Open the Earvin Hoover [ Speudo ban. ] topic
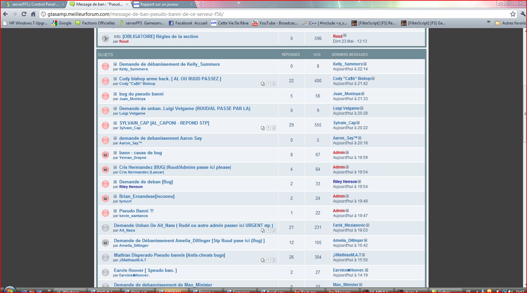 coord(145,270)
